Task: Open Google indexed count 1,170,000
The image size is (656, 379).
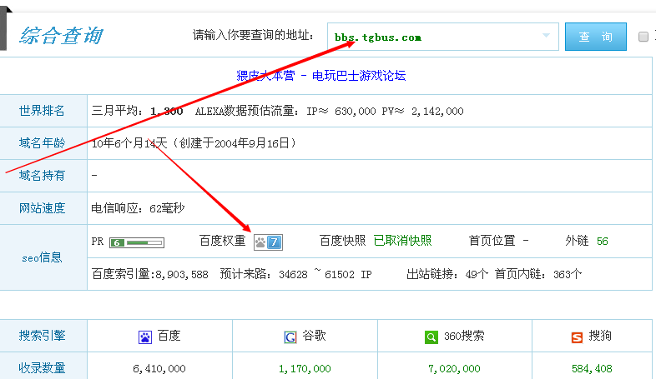Action: 305,368
